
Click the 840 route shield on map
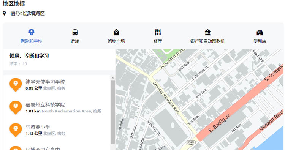click(x=191, y=142)
